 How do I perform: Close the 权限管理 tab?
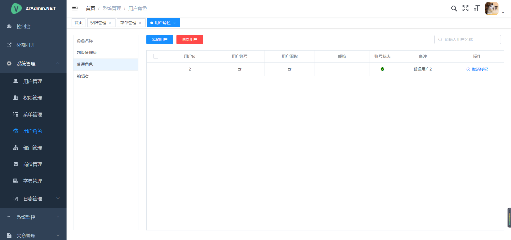click(x=110, y=23)
